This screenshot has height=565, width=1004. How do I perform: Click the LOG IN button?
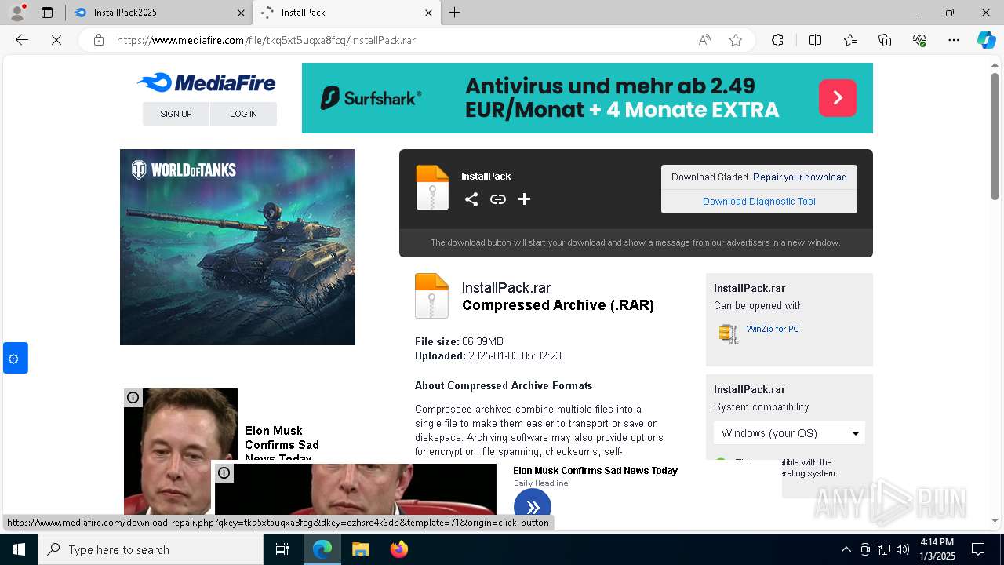click(x=243, y=114)
